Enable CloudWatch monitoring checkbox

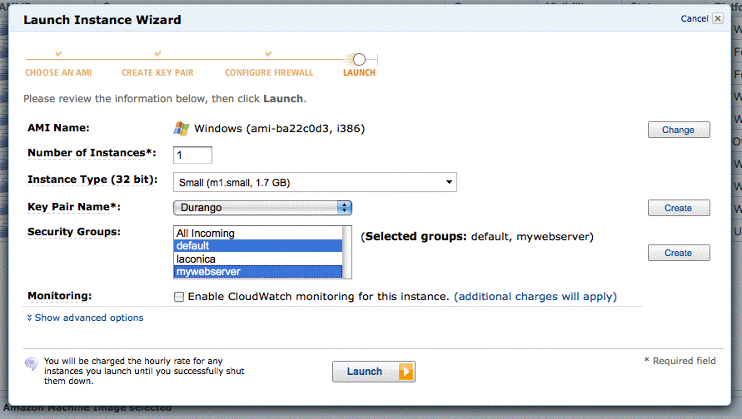click(x=179, y=297)
